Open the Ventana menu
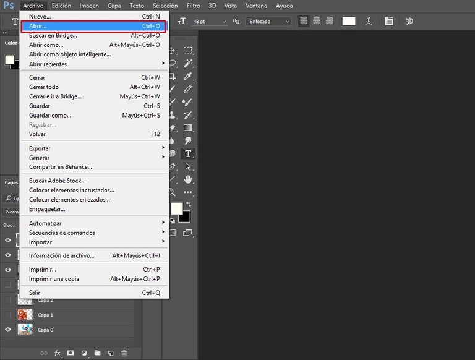The height and width of the screenshot is (360, 475). coord(256,6)
